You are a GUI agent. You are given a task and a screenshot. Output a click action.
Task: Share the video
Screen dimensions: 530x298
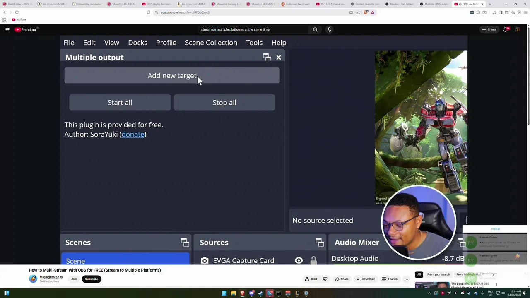coord(342,279)
